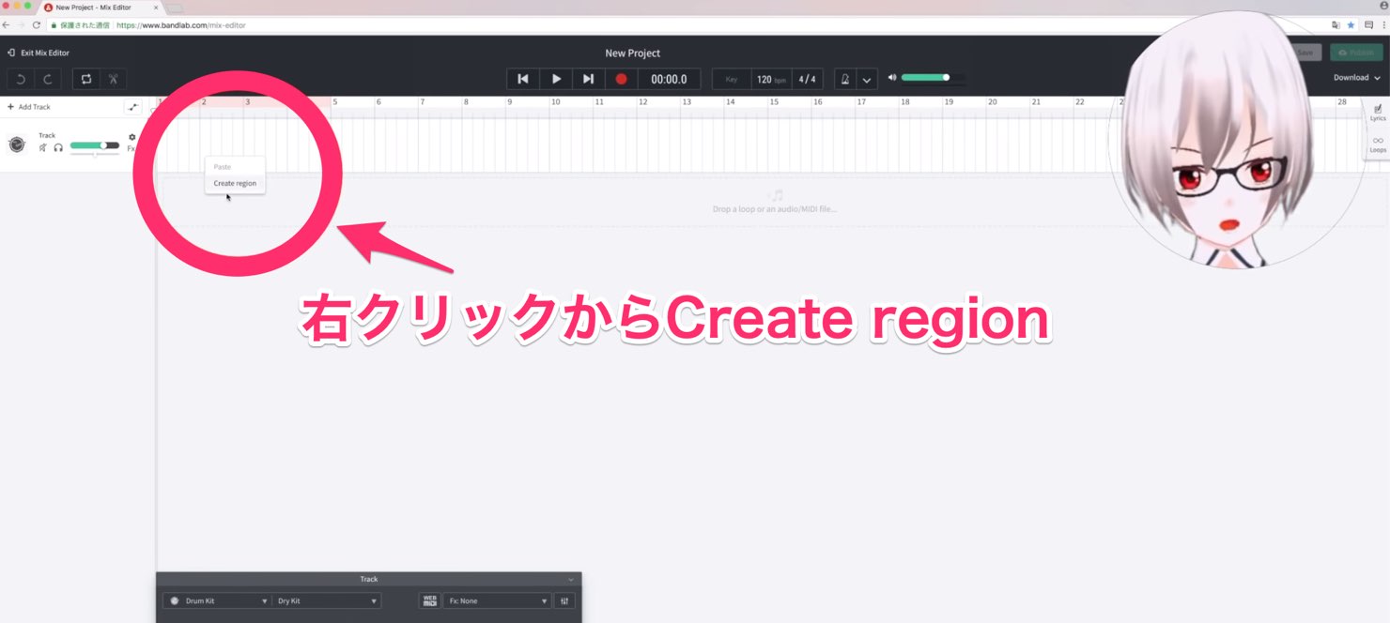Click the drop a loop or file area
Screen dimensions: 1390x623
pyautogui.click(x=774, y=202)
